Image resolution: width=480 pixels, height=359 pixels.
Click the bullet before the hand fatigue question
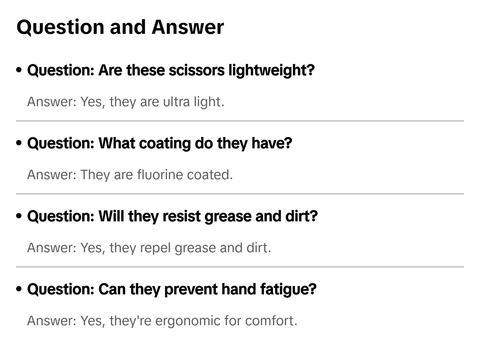click(19, 289)
